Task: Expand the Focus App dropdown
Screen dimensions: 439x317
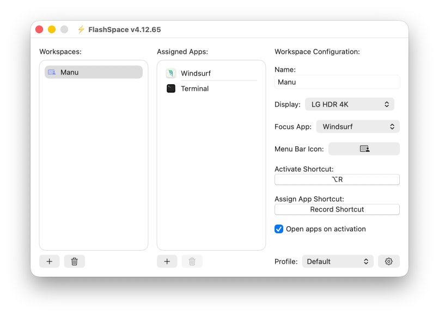Action: [358, 127]
